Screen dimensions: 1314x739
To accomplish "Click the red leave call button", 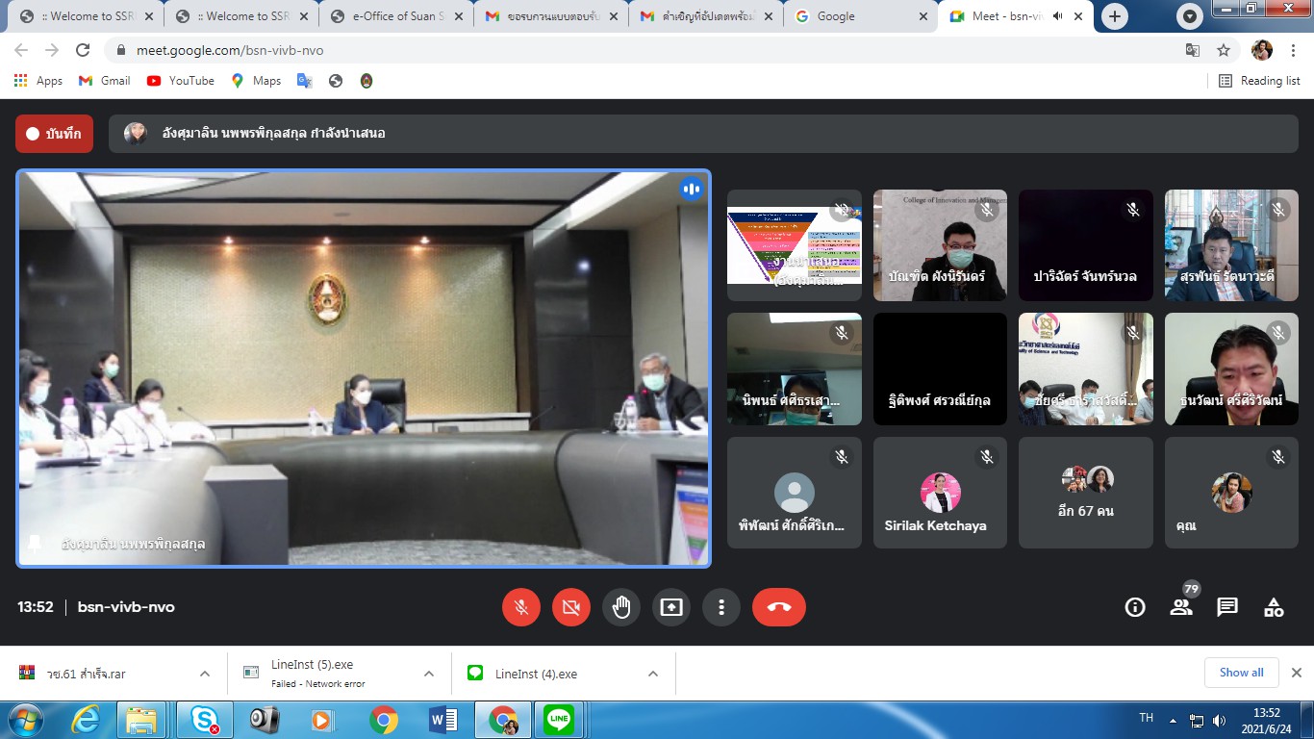I will 778,607.
